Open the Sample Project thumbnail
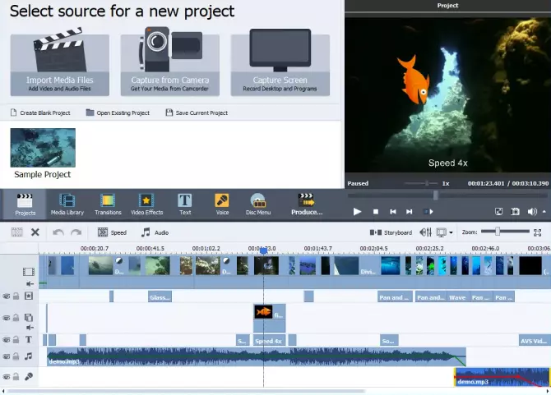 43,148
